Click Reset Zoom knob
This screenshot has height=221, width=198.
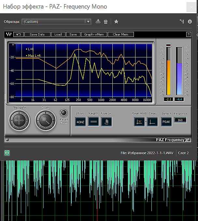point(64,112)
